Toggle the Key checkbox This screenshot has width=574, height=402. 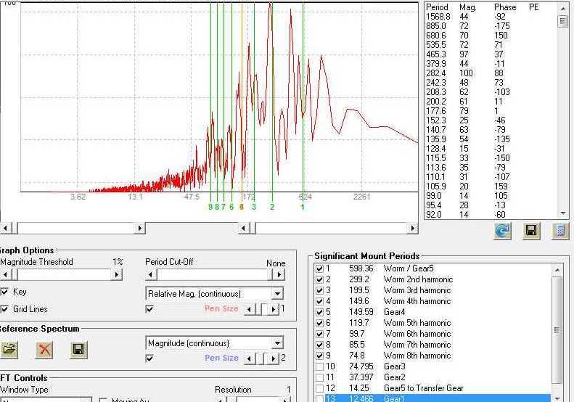(x=5, y=292)
